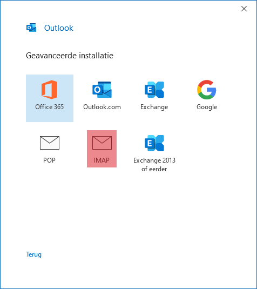Select the Google account option
This screenshot has width=257, height=289.
coord(207,96)
